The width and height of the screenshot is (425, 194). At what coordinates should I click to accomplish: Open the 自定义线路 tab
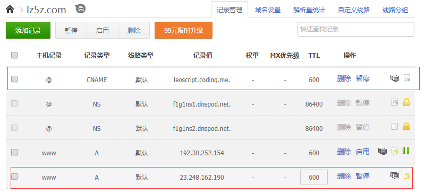354,10
